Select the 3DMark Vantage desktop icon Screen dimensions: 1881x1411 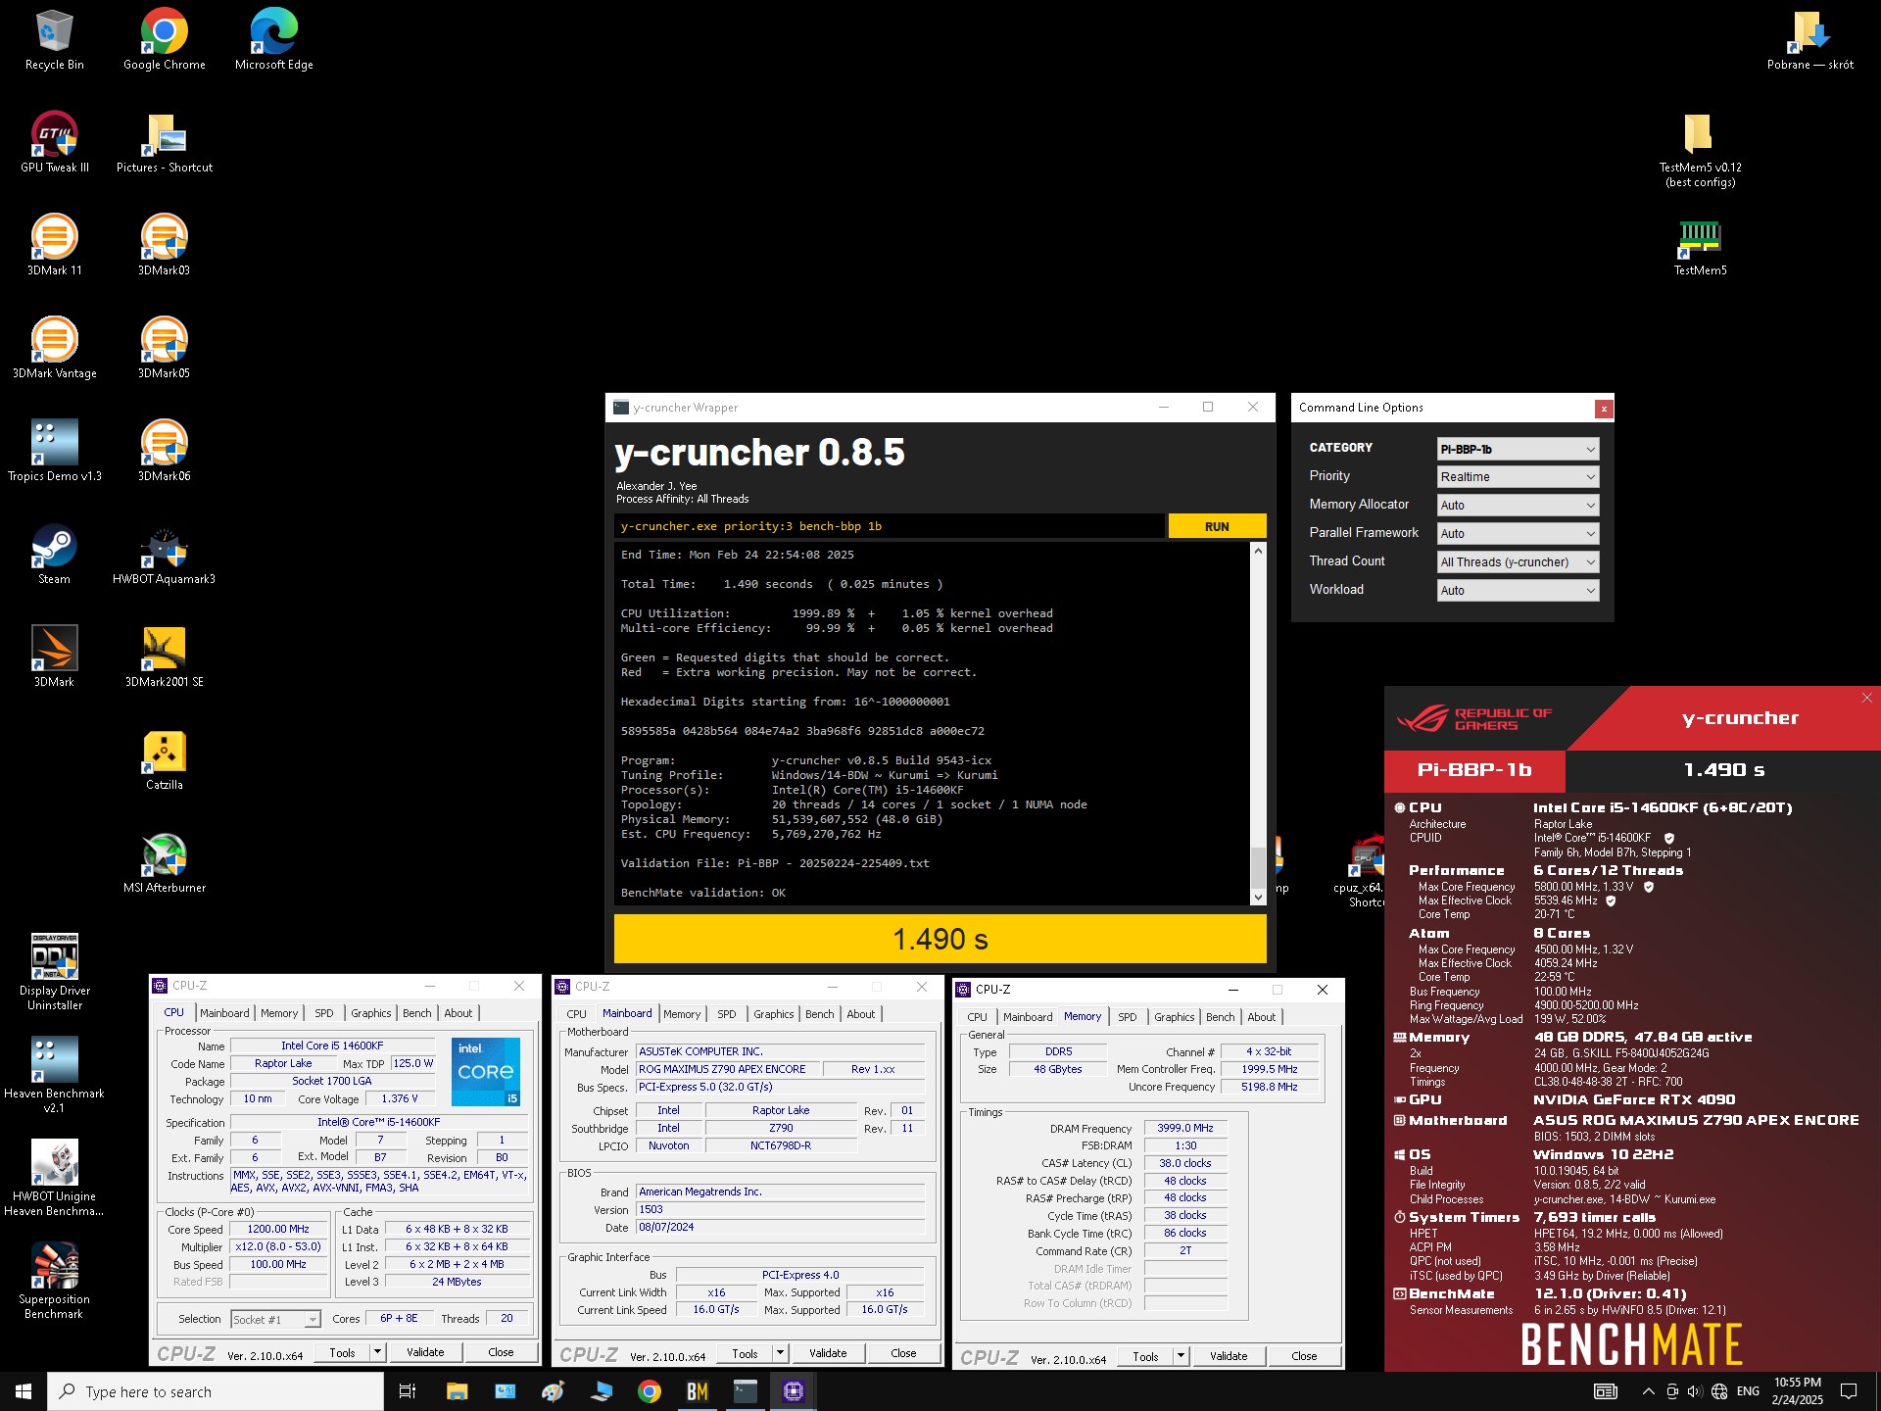(55, 350)
